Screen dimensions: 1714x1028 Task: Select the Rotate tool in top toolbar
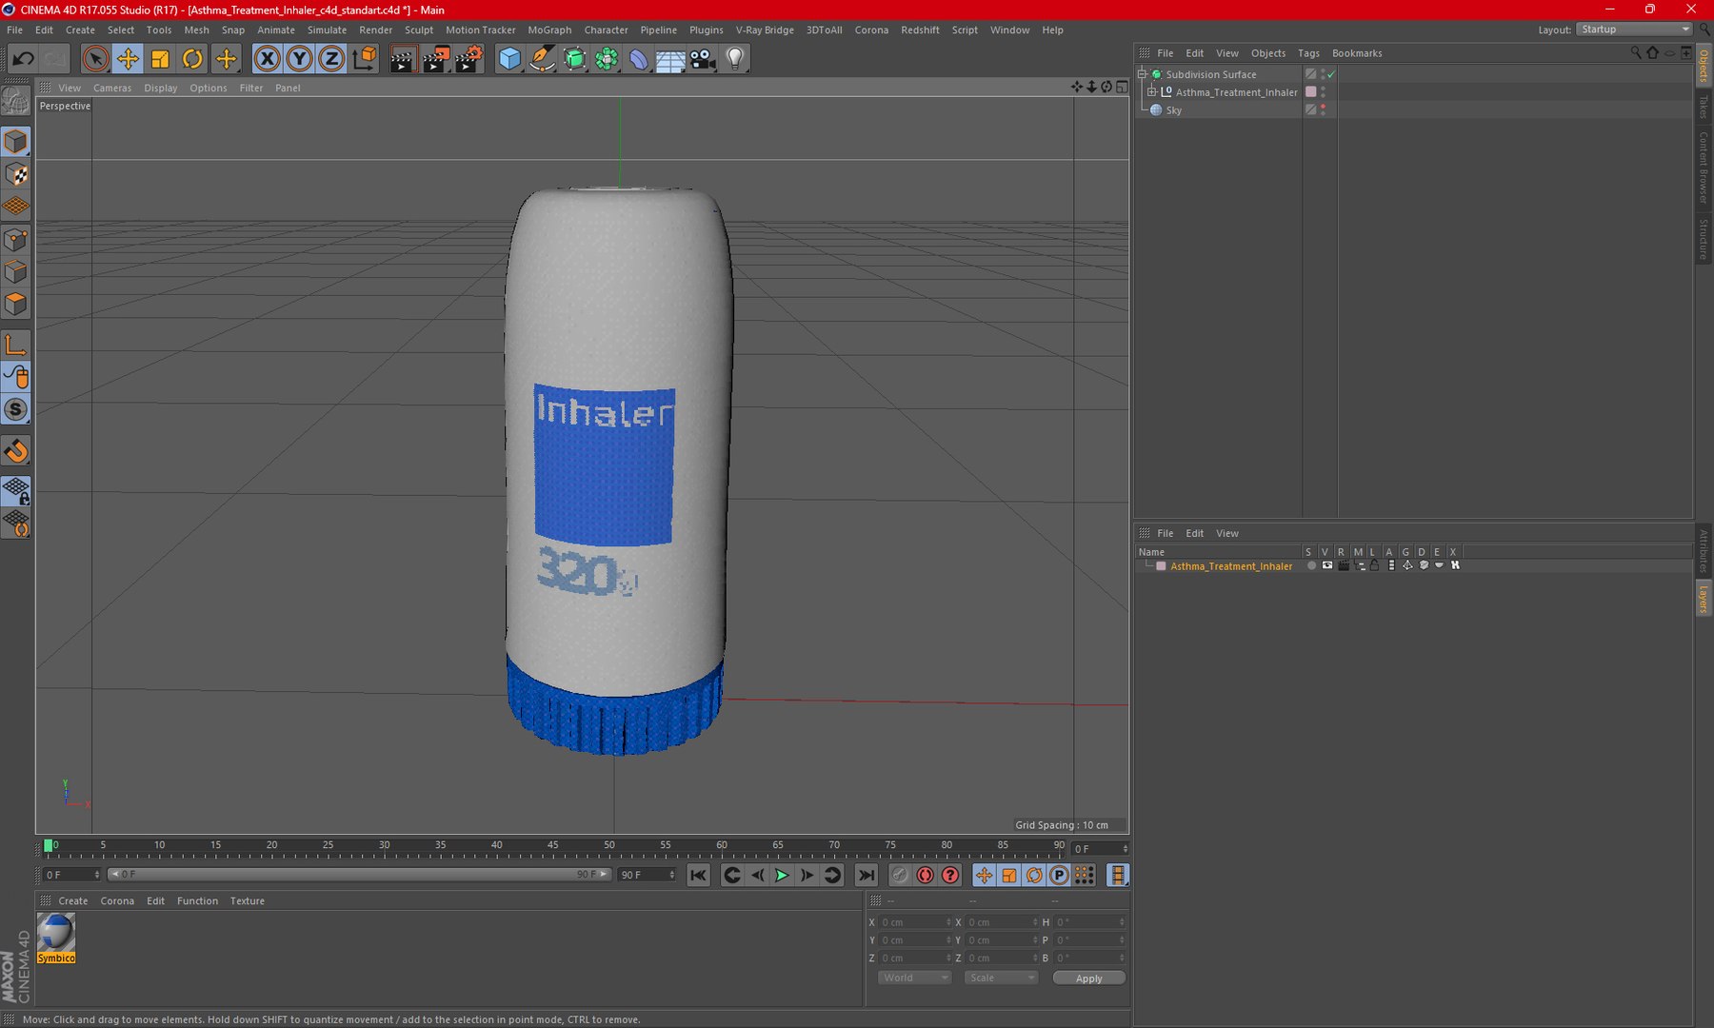click(x=192, y=59)
